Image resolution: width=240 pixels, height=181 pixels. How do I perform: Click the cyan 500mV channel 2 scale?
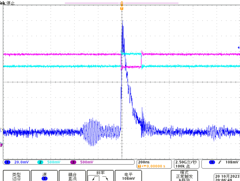click(54, 162)
